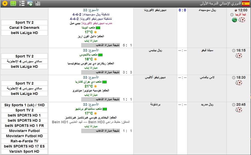
Task: Click the first-leg result bar showing 5 : 1
Action: [x=101, y=45]
